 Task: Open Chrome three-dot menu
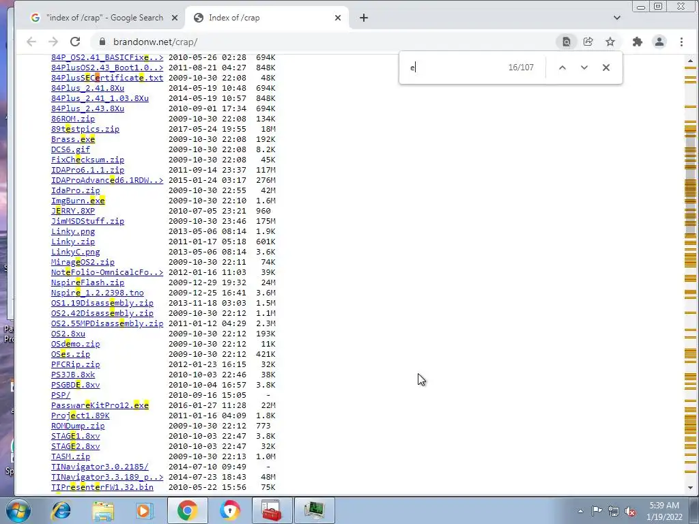[x=681, y=42]
